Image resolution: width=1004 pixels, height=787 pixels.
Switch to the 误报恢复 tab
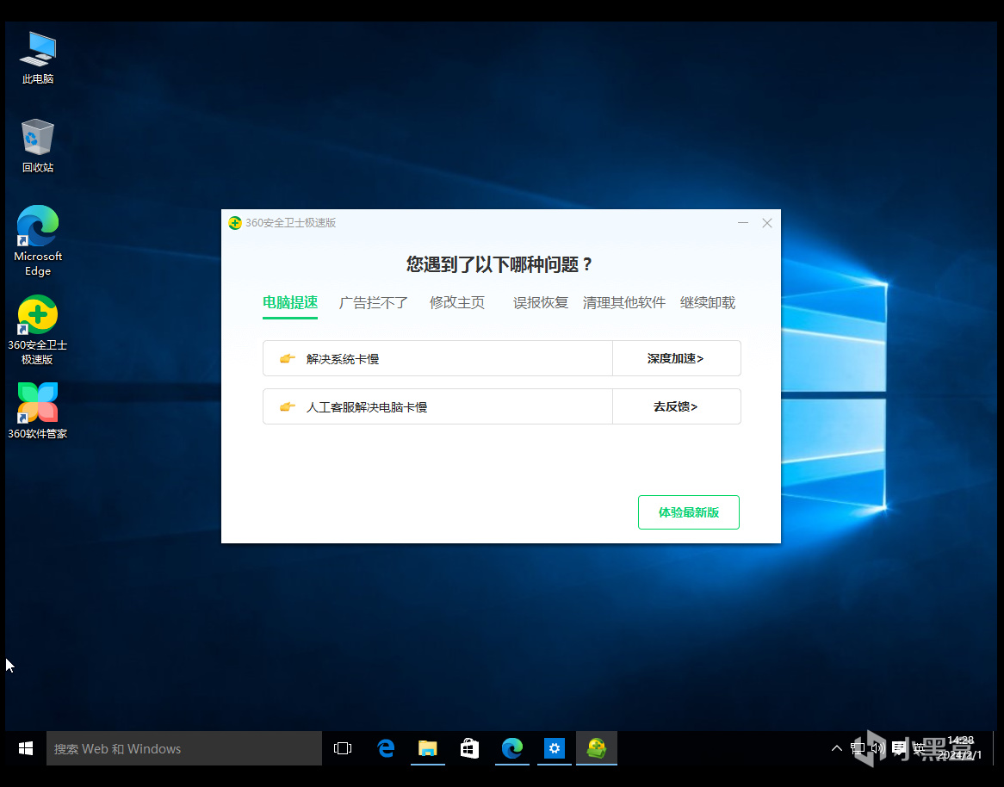[x=541, y=303]
